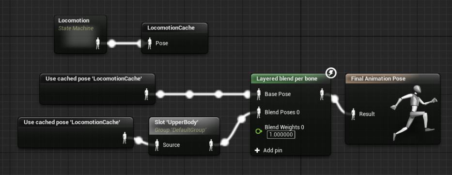
Task: Click the 'Pose' label on LocomotionCache
Action: click(162, 44)
